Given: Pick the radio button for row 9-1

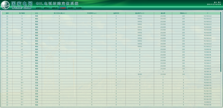Looking at the screenshot, I should [7, 80].
